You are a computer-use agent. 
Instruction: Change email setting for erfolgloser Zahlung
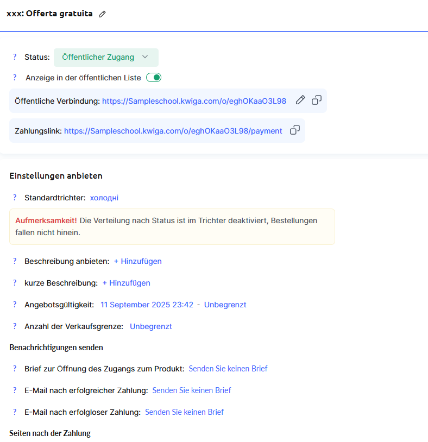(x=184, y=412)
